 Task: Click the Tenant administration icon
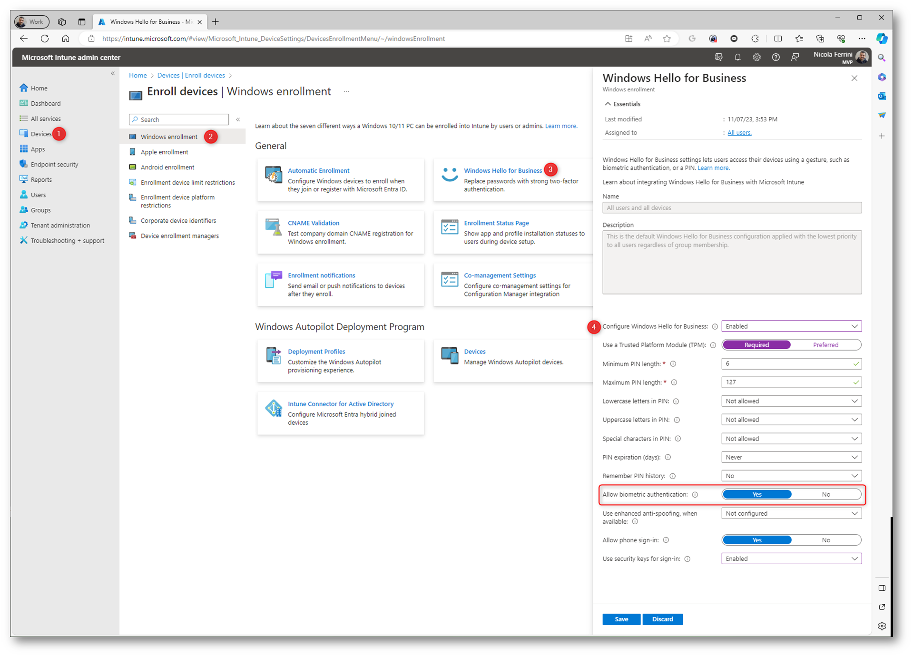tap(23, 225)
